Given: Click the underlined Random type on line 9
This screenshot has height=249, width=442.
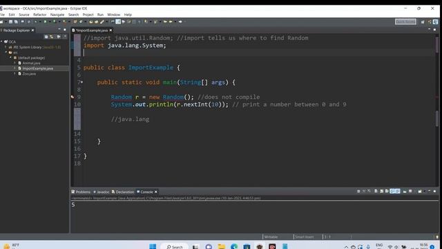Looking at the screenshot, I should (x=122, y=97).
